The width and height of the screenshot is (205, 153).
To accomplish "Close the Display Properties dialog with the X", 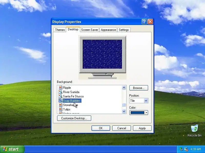I will (x=150, y=22).
